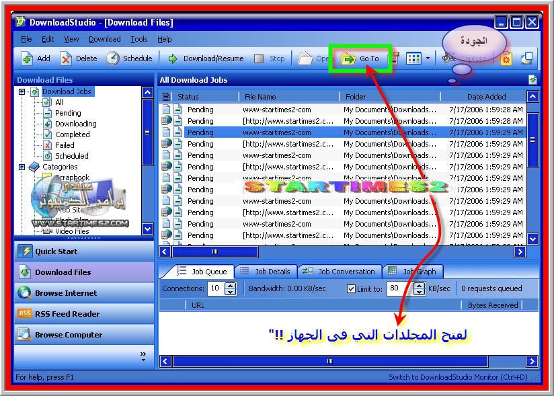
Task: Switch to the Job Details tab
Action: point(266,272)
